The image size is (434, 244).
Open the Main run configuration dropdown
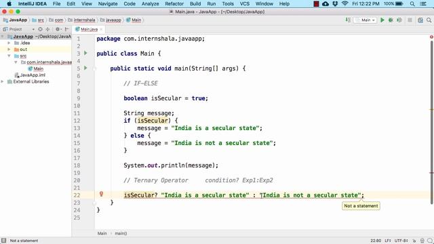[365, 20]
